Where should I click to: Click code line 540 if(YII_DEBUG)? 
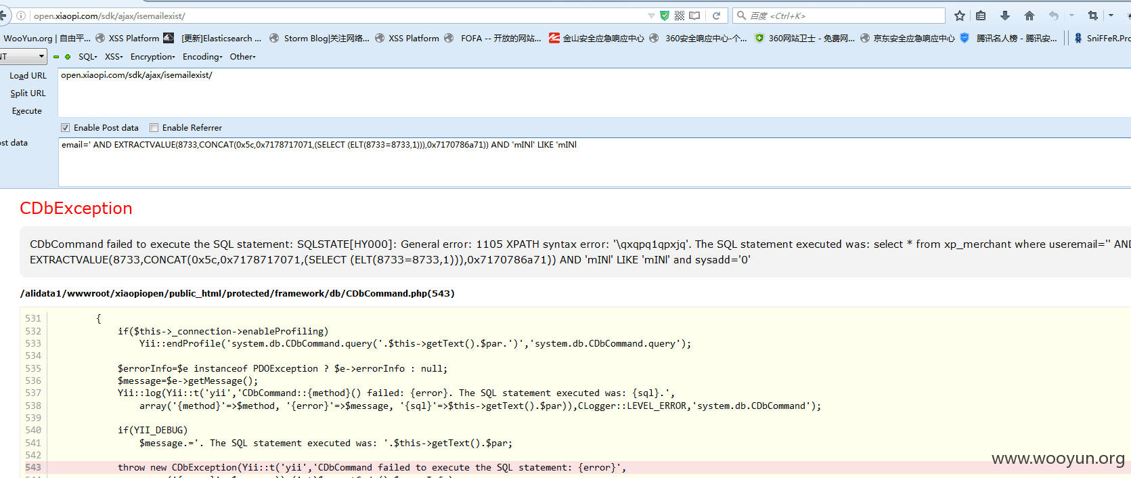coord(152,430)
